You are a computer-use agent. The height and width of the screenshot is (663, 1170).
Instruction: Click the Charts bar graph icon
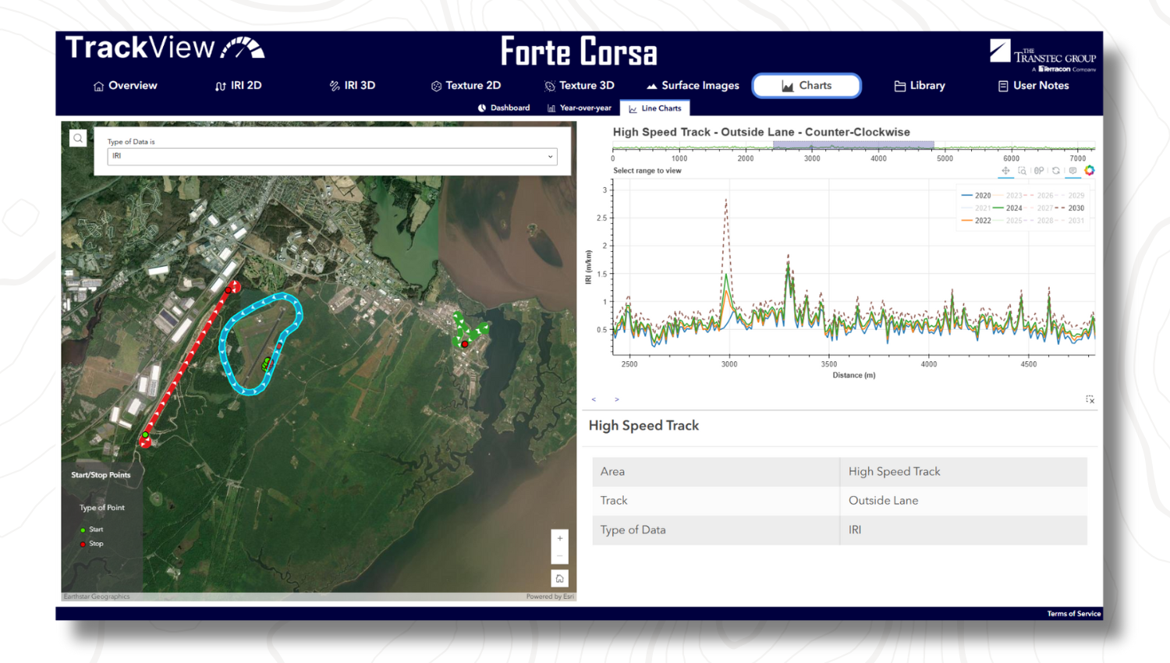pos(788,86)
